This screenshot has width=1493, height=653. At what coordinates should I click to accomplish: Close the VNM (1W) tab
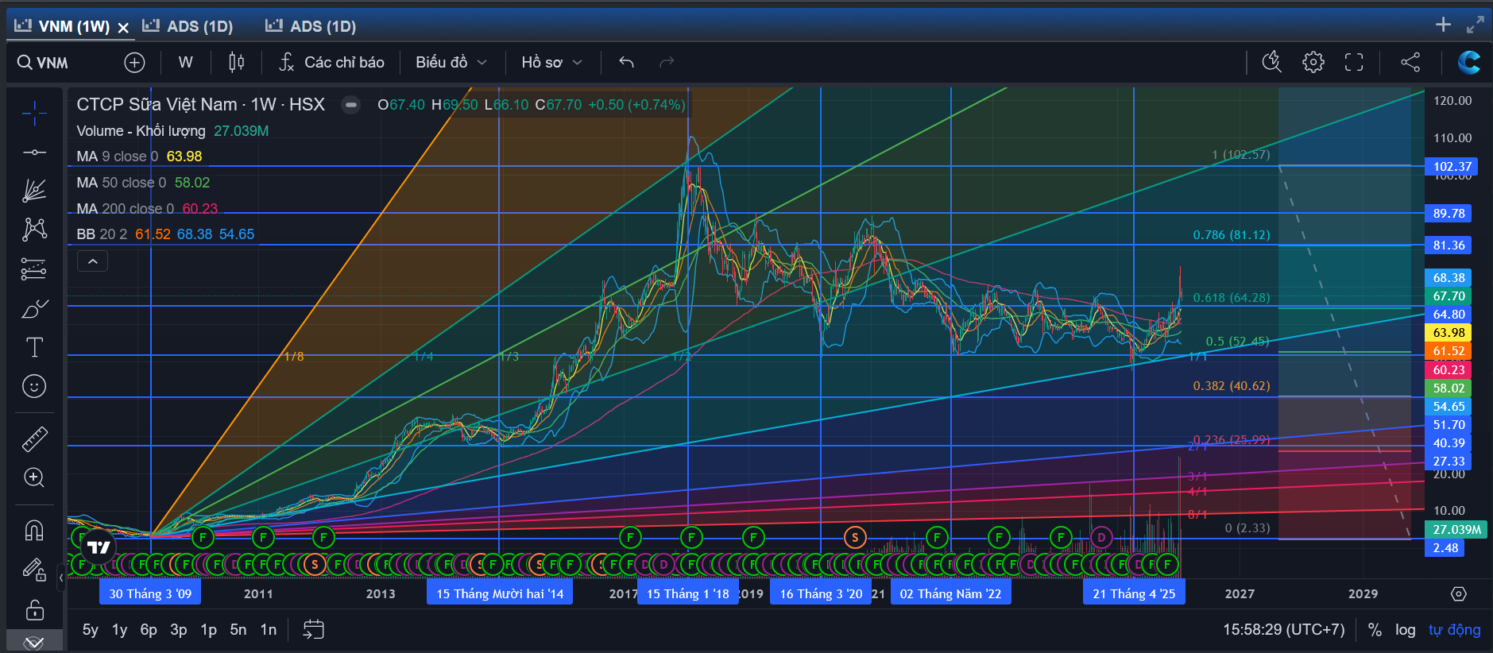(123, 28)
